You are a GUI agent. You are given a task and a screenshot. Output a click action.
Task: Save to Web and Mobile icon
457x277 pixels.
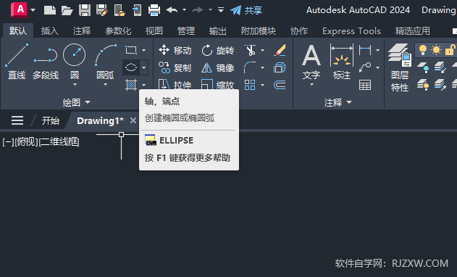[x=137, y=10]
